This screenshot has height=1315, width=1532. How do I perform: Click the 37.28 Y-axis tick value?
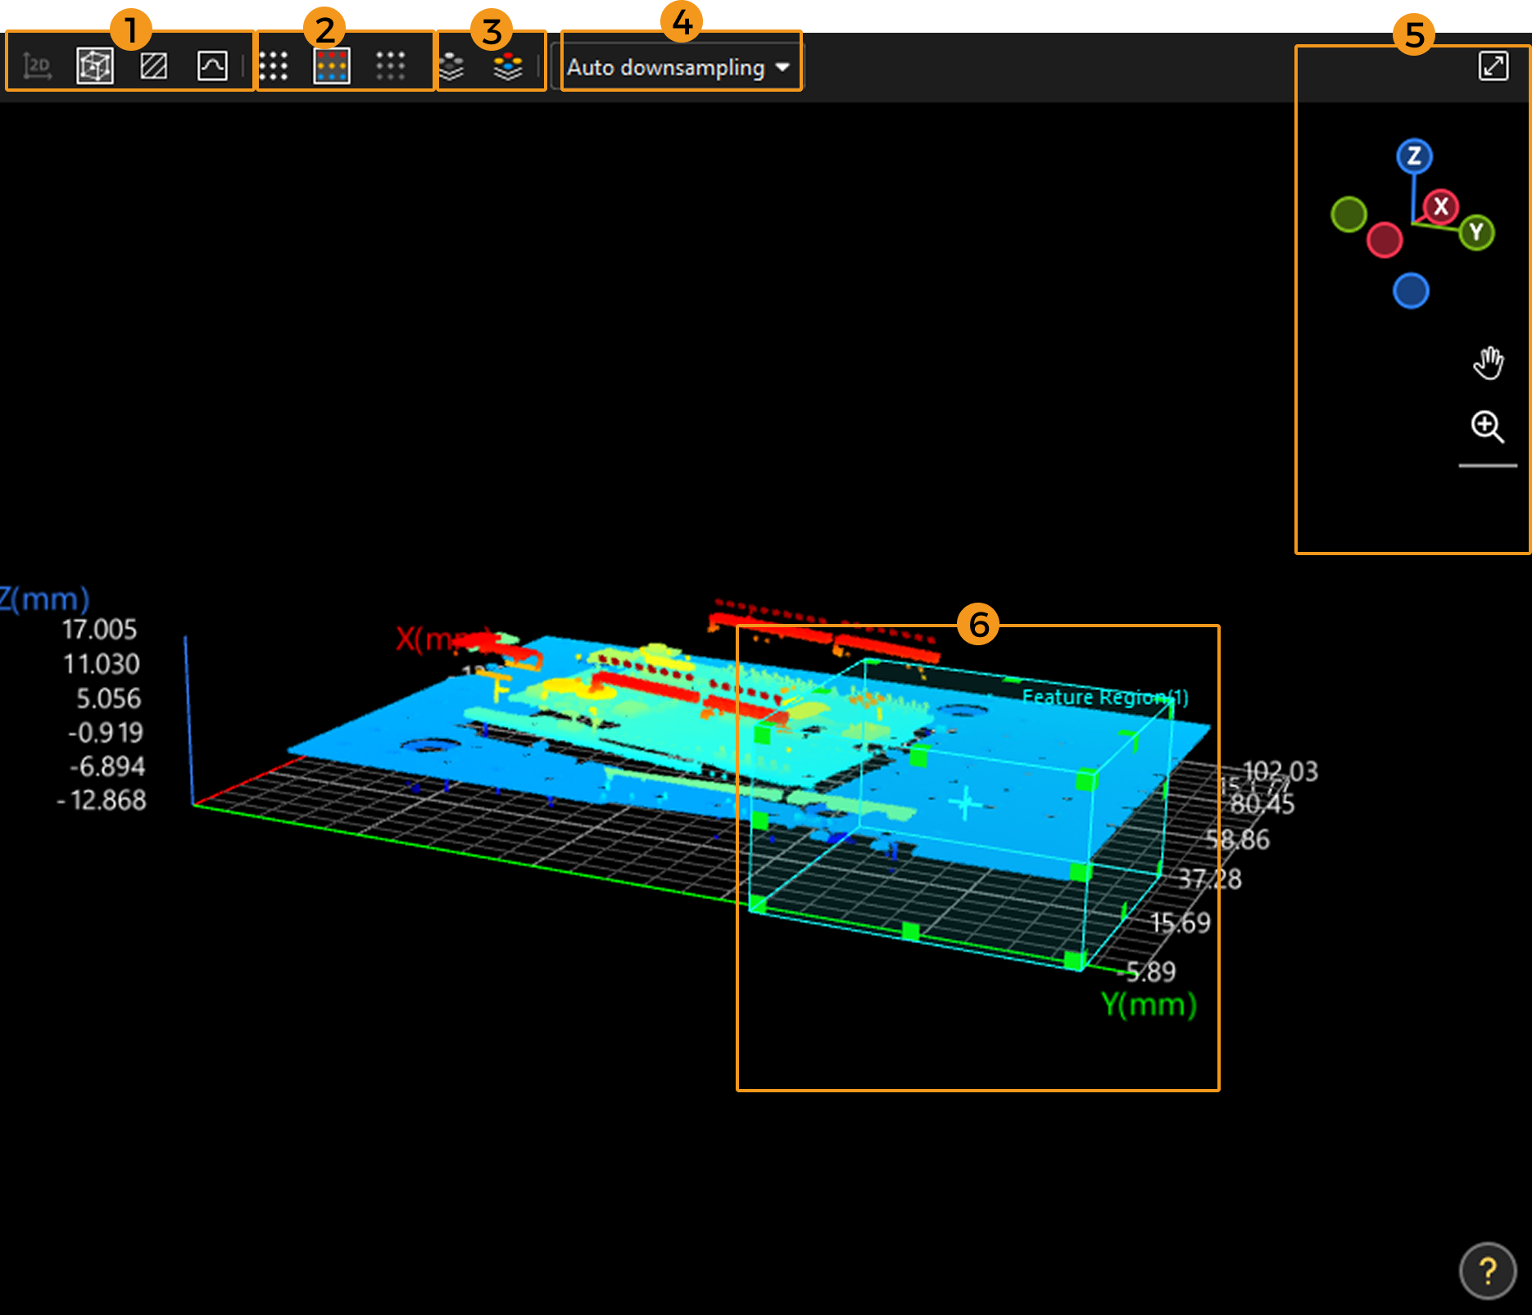coord(1210,879)
